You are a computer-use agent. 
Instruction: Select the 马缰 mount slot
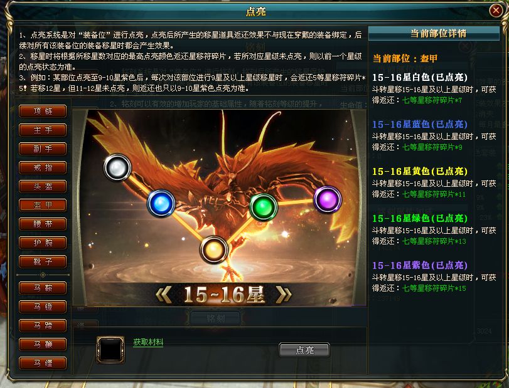[x=43, y=363]
